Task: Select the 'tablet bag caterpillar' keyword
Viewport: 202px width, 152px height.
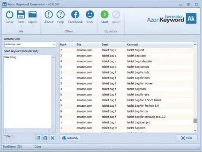Action: click(x=140, y=61)
